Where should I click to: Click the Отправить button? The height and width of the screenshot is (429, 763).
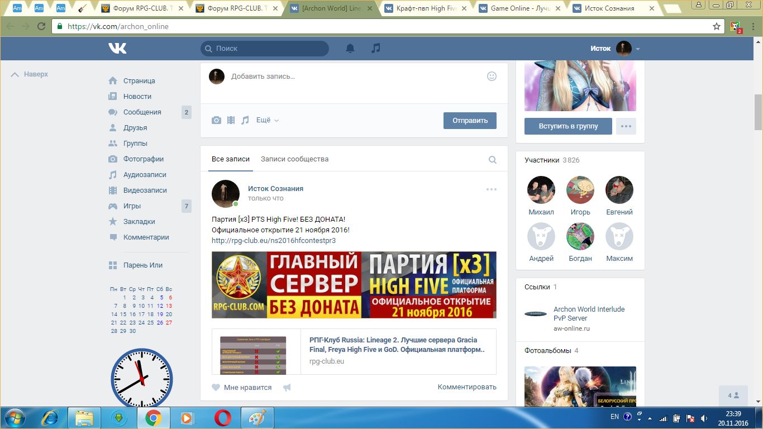(470, 120)
